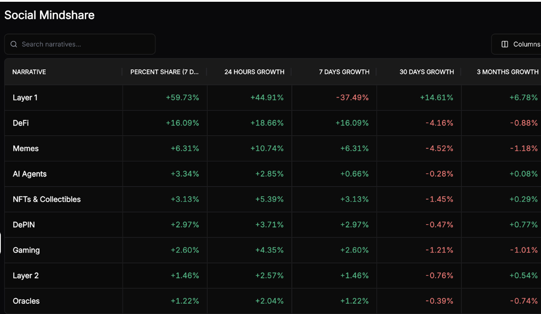The image size is (541, 314).
Task: Click the Layer 2 narrative
Action: click(25, 276)
